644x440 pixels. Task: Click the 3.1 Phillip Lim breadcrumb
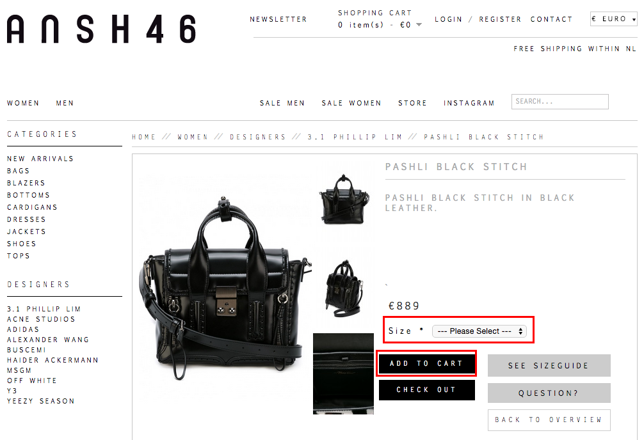(355, 137)
